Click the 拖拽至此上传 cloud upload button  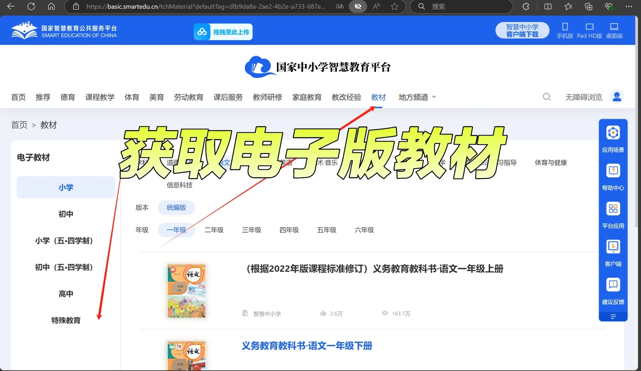[x=223, y=32]
